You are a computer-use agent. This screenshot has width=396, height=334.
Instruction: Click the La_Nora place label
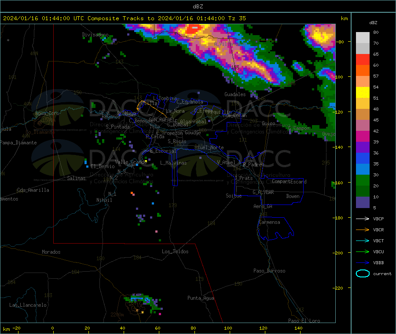pyautogui.click(x=175, y=111)
